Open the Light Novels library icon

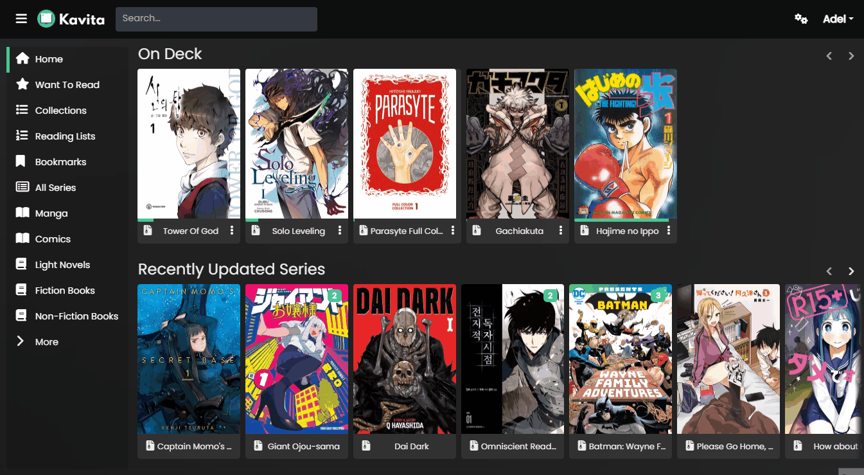pyautogui.click(x=22, y=264)
